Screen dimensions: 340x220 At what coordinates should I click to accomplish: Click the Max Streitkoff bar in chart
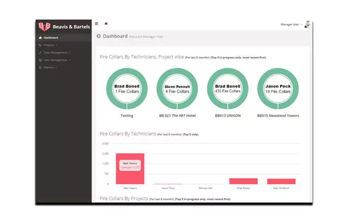pos(281,181)
